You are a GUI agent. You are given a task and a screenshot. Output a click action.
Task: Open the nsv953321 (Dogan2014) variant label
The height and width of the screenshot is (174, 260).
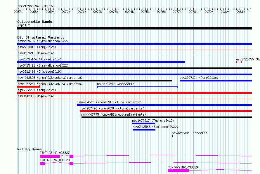coord(36,53)
